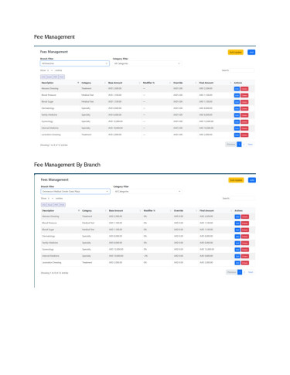Delete Blood Pressure row in By Branch table
The image size is (290, 375).
click(245, 223)
